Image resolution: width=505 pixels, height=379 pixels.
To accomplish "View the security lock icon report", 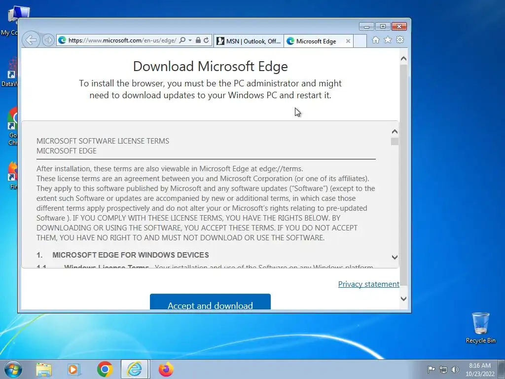I will [198, 40].
